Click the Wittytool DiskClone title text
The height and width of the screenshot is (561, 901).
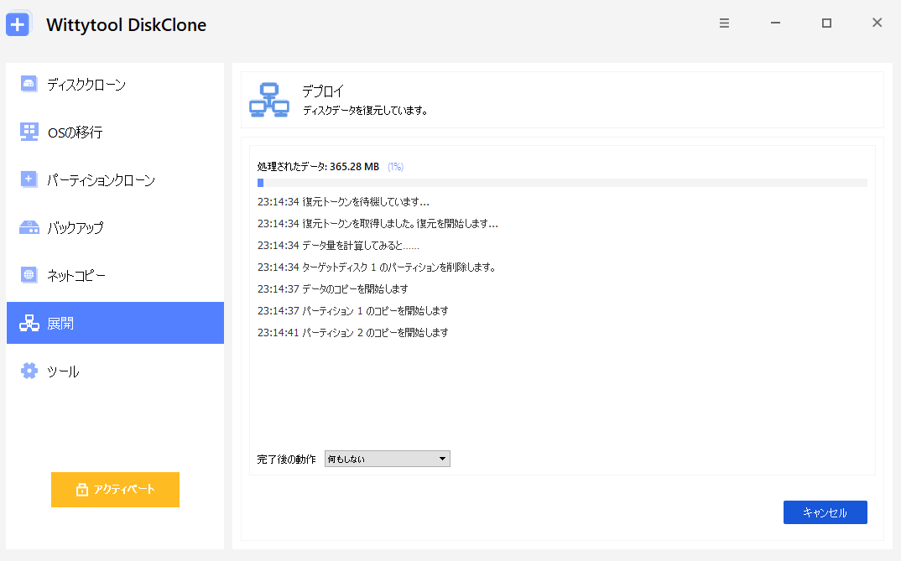coord(126,24)
